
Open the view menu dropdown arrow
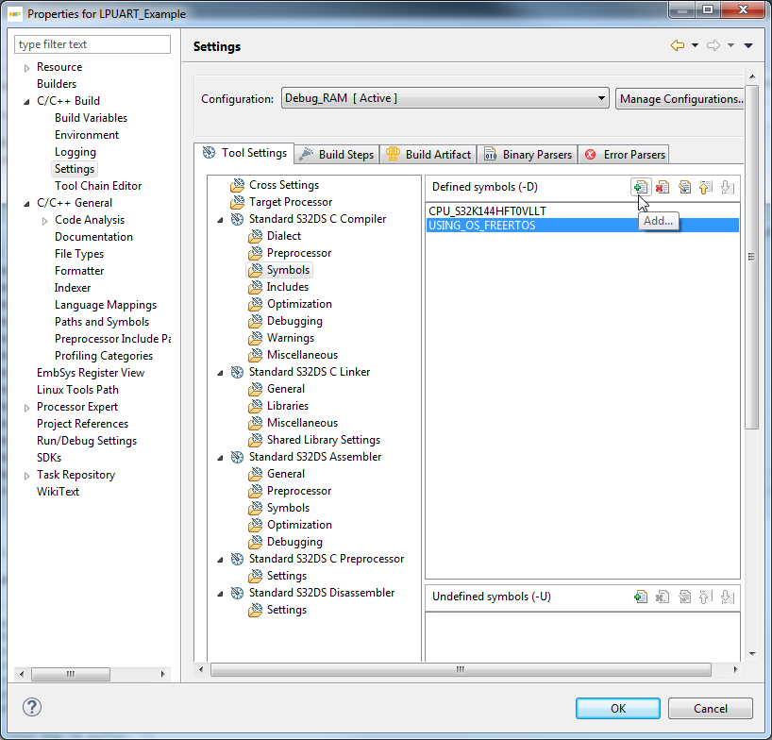point(748,45)
